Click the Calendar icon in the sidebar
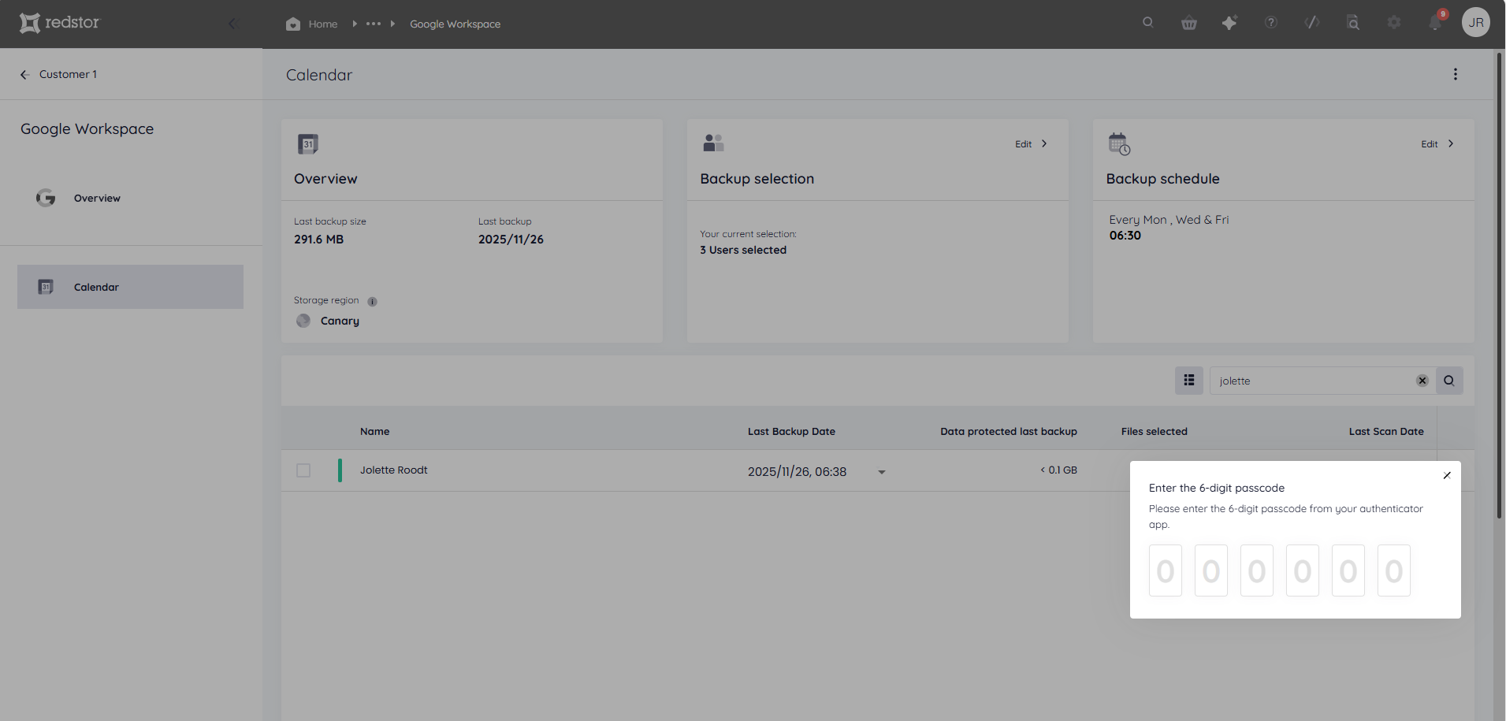Image resolution: width=1506 pixels, height=721 pixels. pyautogui.click(x=46, y=287)
